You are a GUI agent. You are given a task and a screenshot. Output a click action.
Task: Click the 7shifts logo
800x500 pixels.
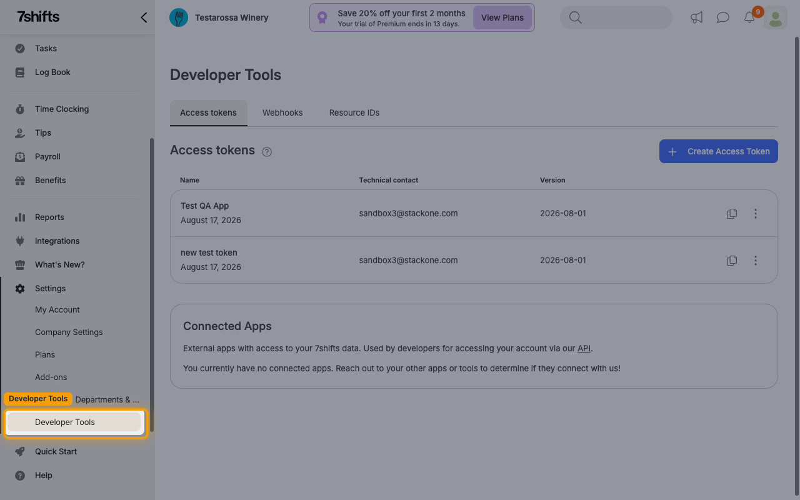coord(38,17)
